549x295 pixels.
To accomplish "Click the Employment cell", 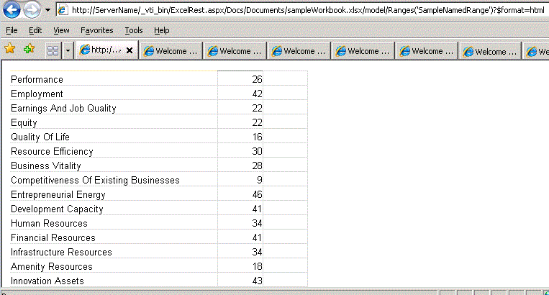I will pyautogui.click(x=114, y=94).
